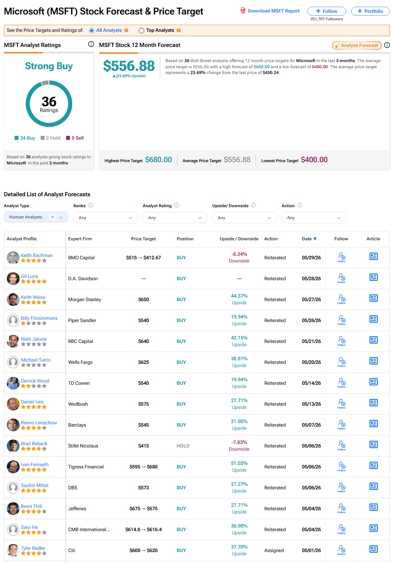Image resolution: width=393 pixels, height=563 pixels.
Task: Follow analyst Keith Weiss
Action: (342, 299)
